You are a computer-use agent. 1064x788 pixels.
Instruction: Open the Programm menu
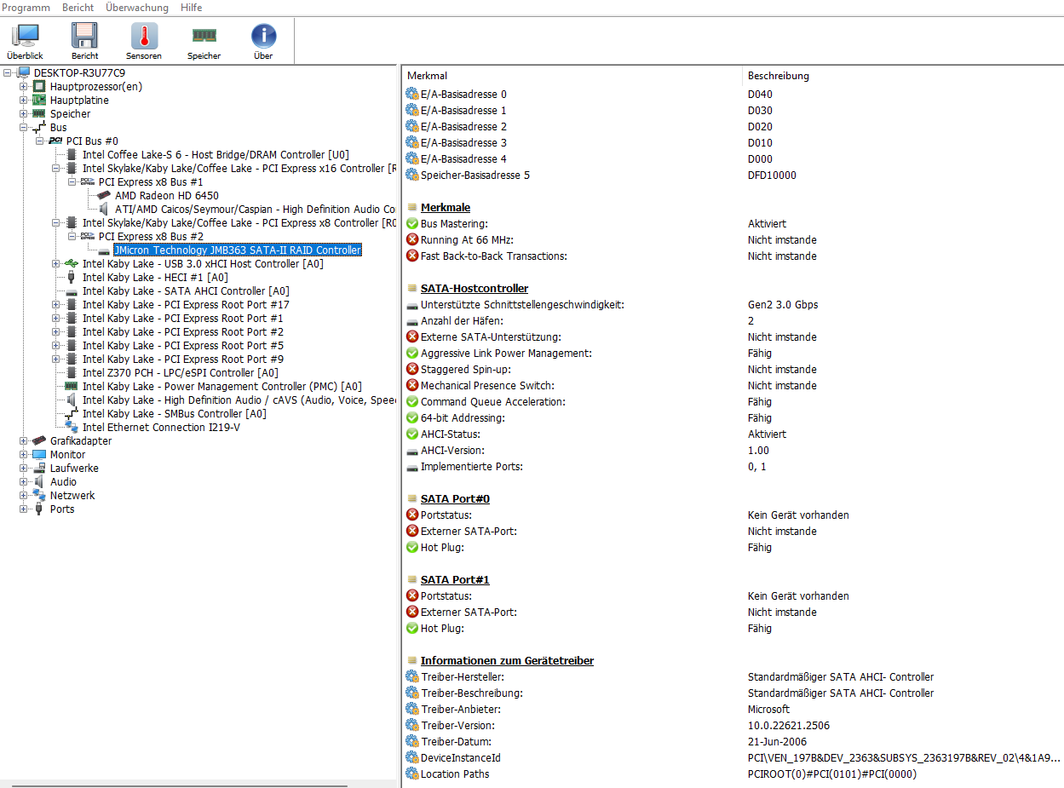pos(26,8)
